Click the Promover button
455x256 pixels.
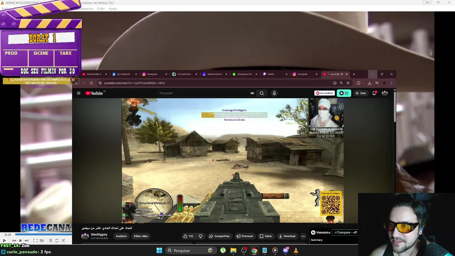pyautogui.click(x=245, y=236)
